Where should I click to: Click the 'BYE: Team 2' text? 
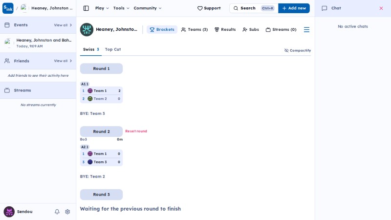pyautogui.click(x=92, y=176)
